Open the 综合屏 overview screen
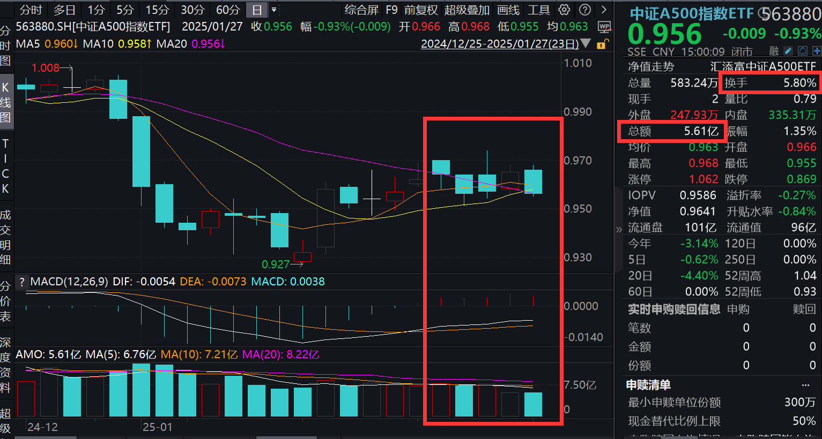Screen dimensions: 822x439 point(361,10)
